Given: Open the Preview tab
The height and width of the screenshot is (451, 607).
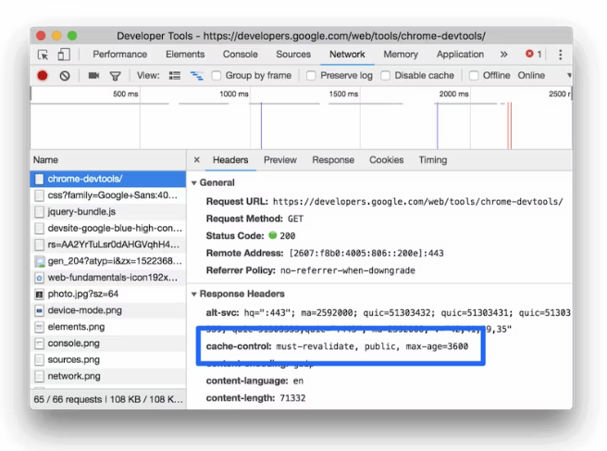Looking at the screenshot, I should 280,160.
